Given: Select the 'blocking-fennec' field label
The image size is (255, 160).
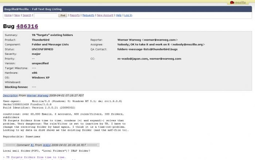Looking at the screenshot, I should 16,87.
